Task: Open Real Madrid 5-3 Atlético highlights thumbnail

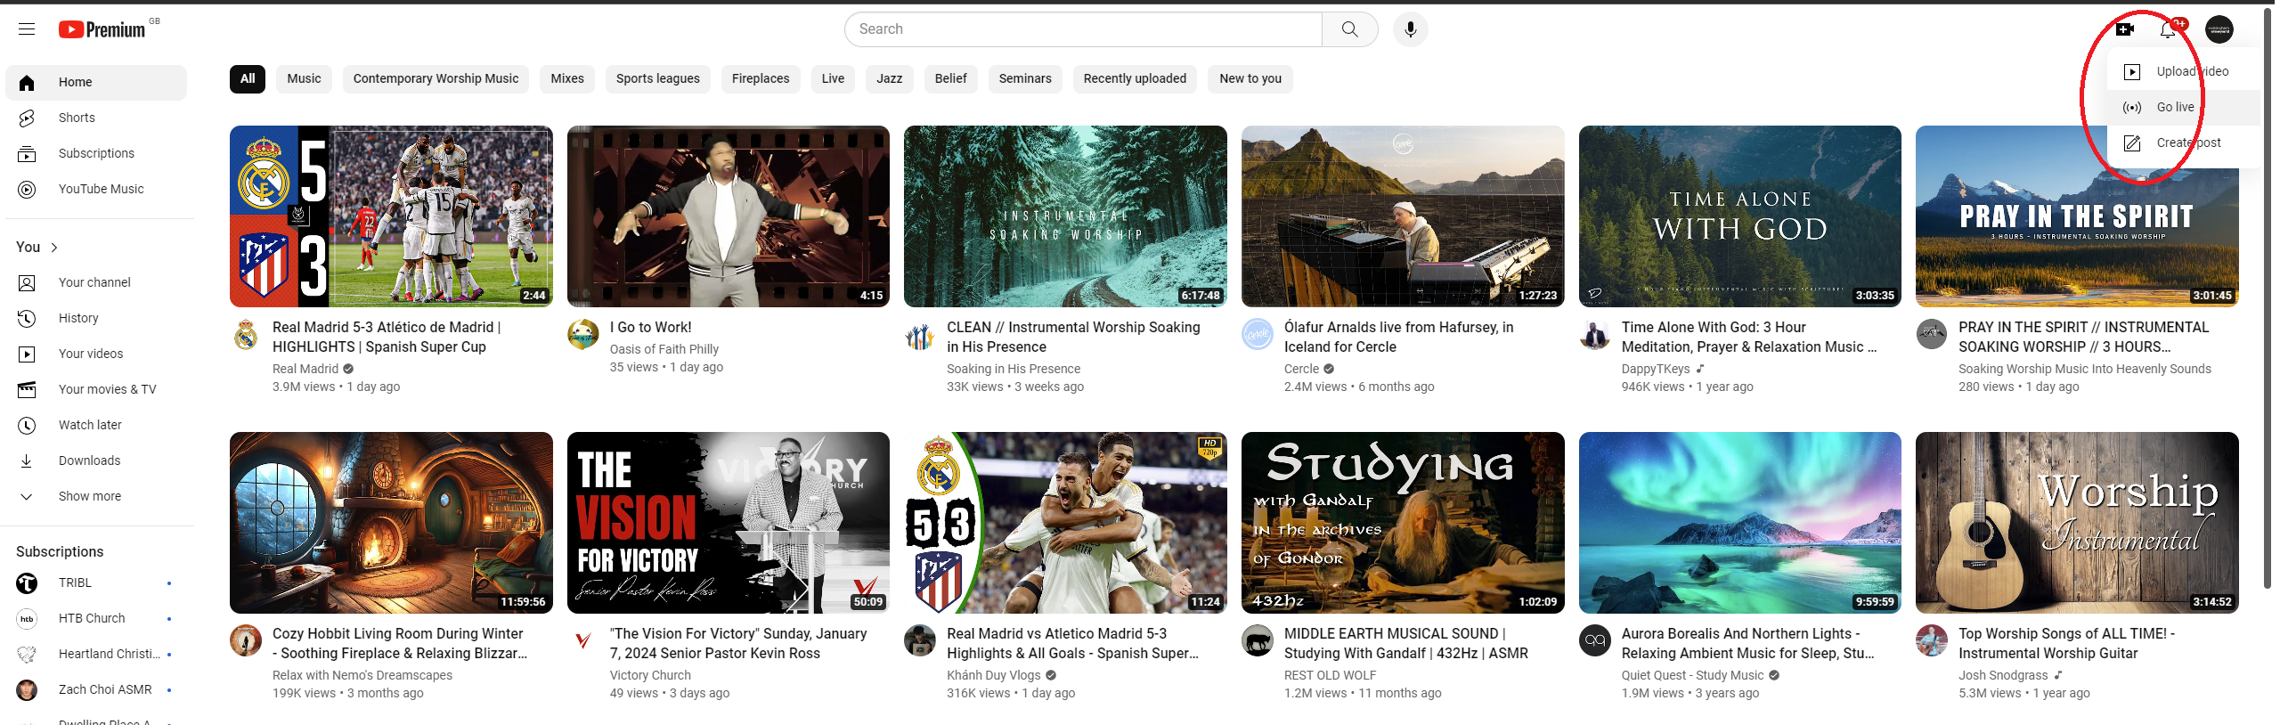Action: pos(391,216)
